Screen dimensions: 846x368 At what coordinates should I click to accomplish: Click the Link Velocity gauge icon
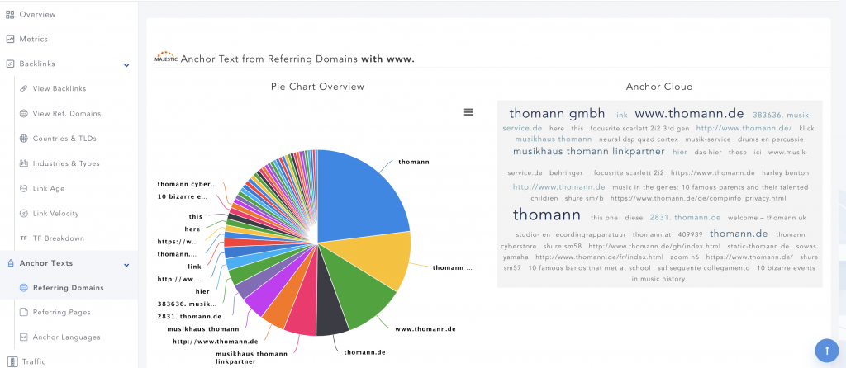(23, 214)
